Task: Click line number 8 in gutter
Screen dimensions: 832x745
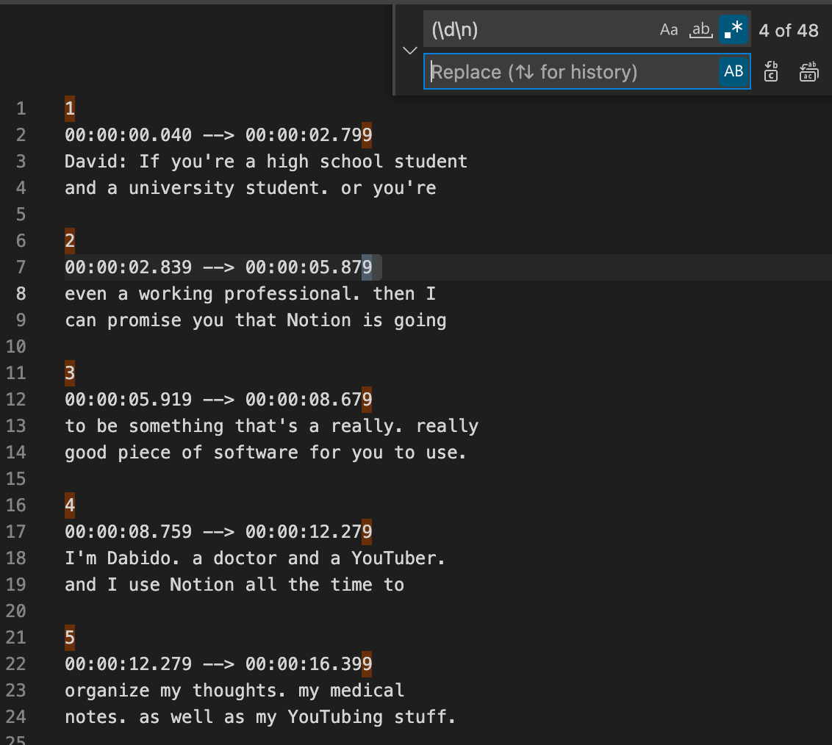Action: (x=21, y=294)
